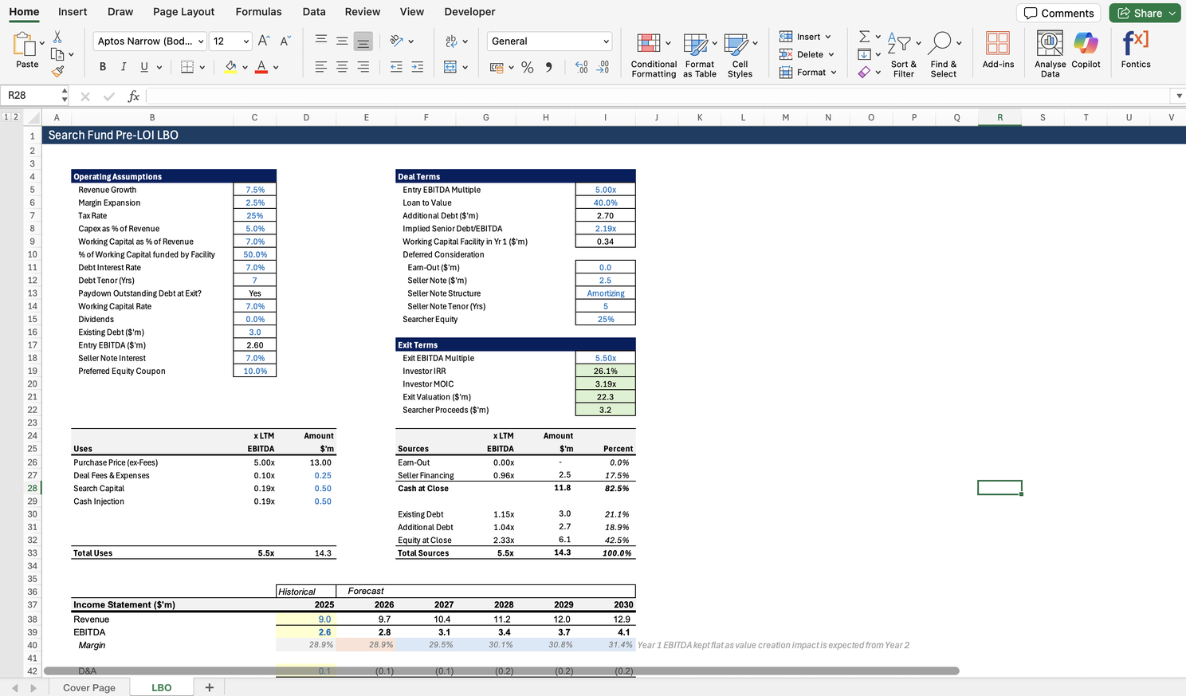Screen dimensions: 1186x696
Task: Switch to the Cover Page sheet
Action: pyautogui.click(x=89, y=687)
